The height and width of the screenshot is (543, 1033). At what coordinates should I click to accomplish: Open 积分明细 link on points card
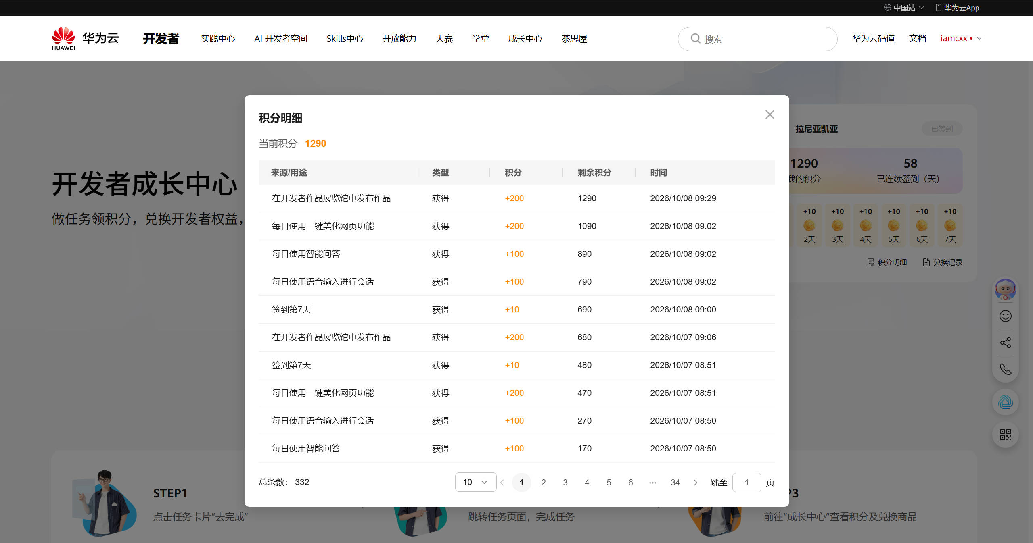coord(887,262)
